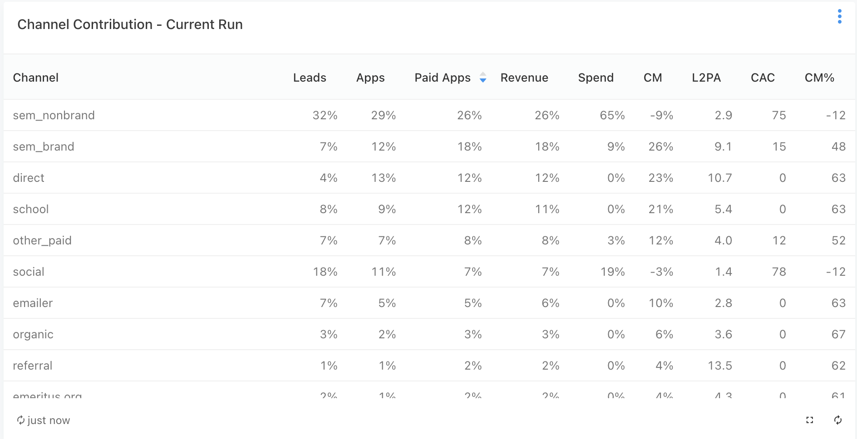Sort table by Spend column
The height and width of the screenshot is (439, 857).
(x=596, y=78)
